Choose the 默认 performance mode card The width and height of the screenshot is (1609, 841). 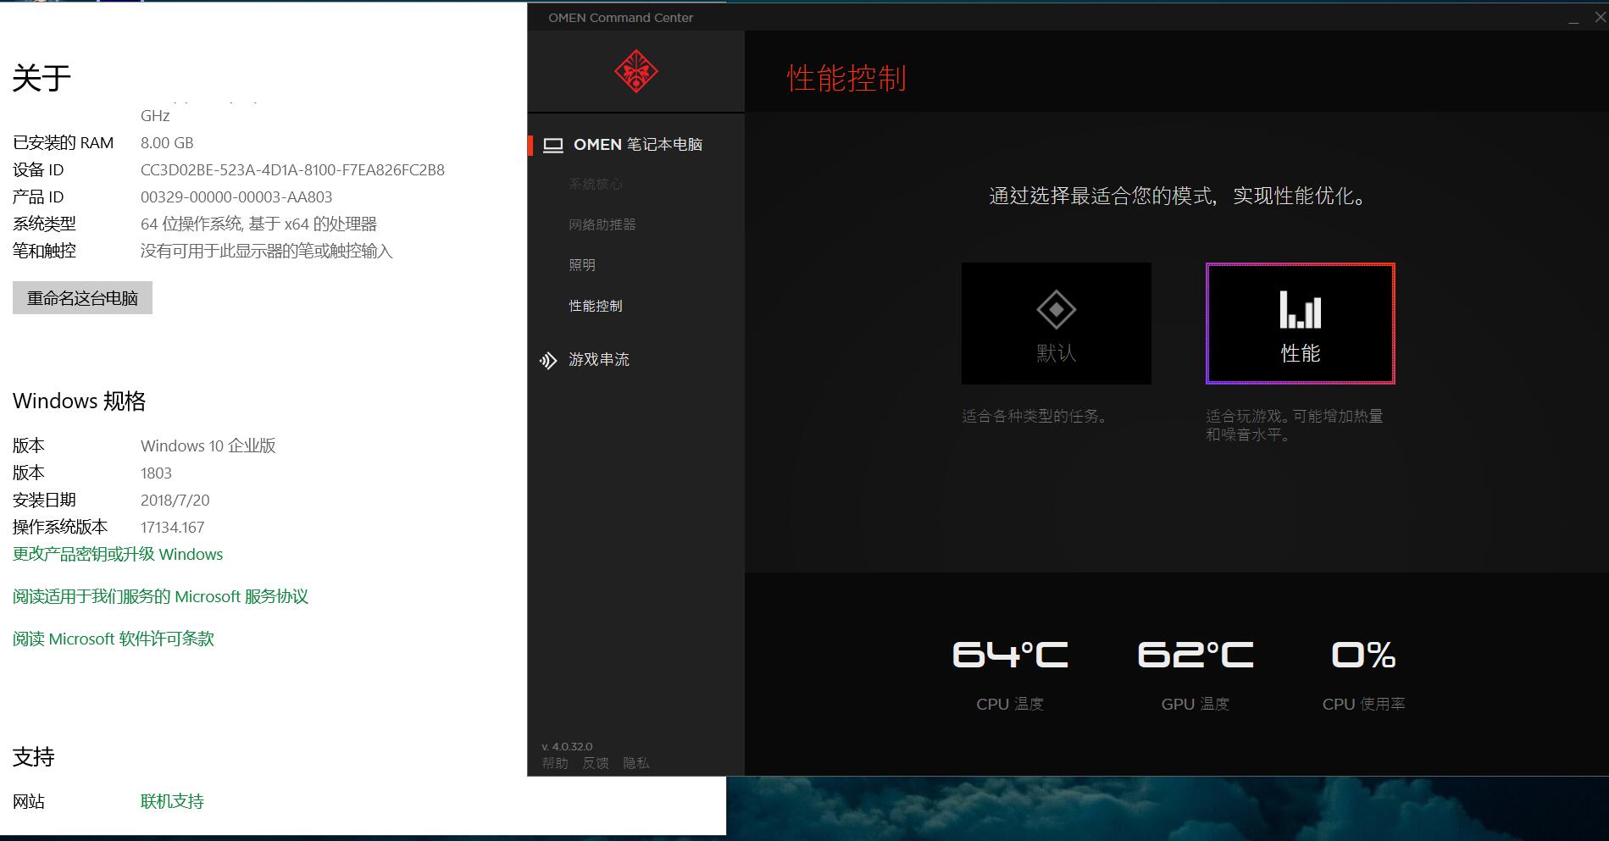[1056, 324]
